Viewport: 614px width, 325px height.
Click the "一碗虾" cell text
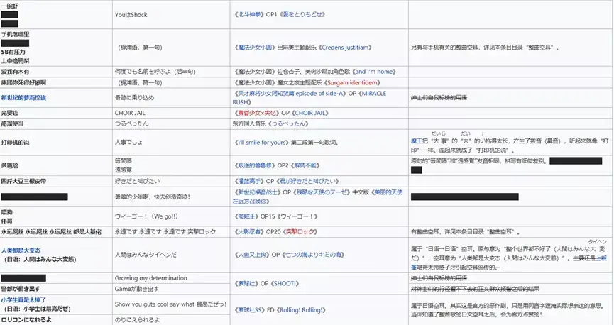coord(9,6)
